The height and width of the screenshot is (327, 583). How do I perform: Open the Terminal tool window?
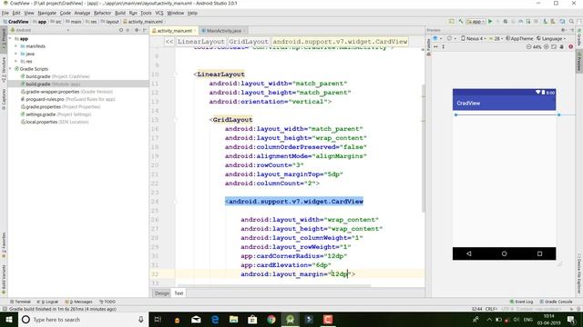tap(20, 302)
